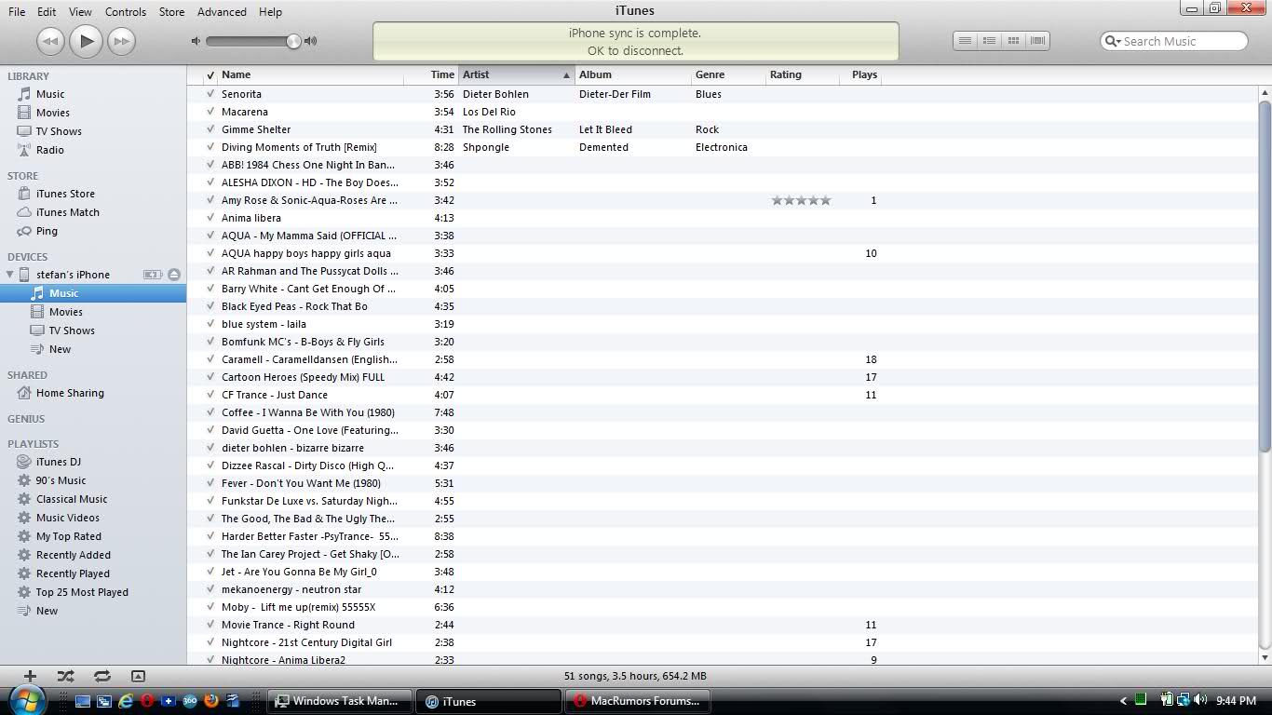Sort songs by Genre column
The height and width of the screenshot is (715, 1272).
click(x=728, y=74)
